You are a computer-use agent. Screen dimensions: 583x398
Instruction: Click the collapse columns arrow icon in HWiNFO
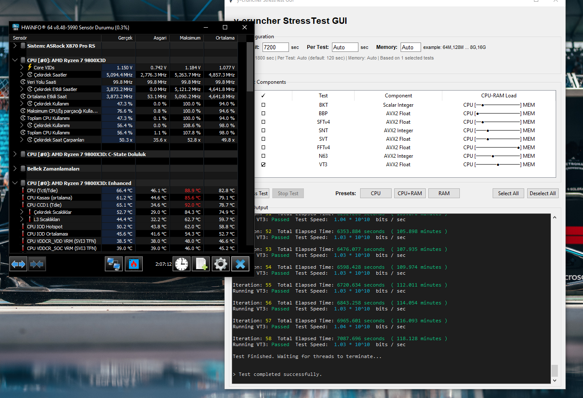click(x=37, y=264)
